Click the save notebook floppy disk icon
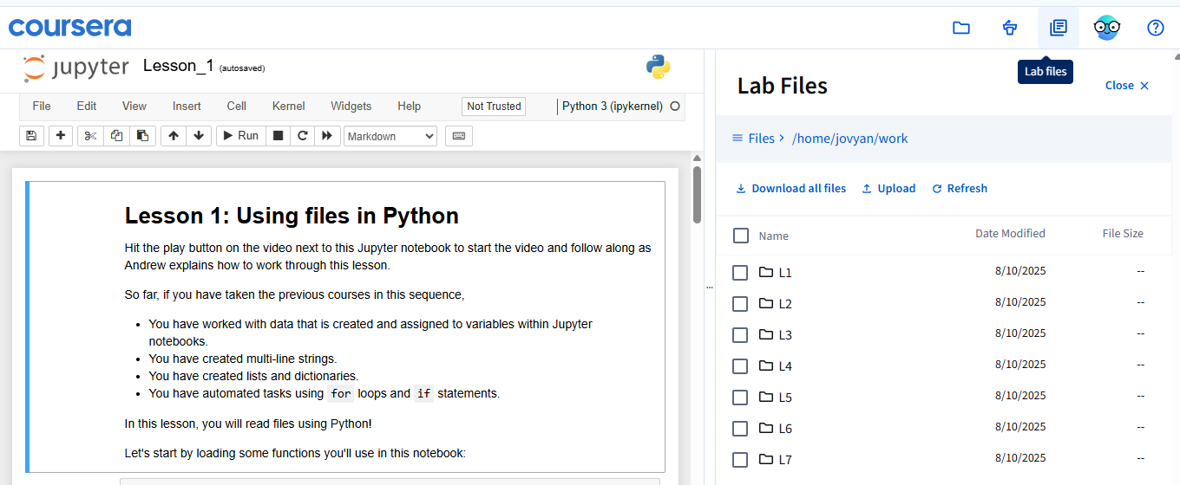 [31, 136]
